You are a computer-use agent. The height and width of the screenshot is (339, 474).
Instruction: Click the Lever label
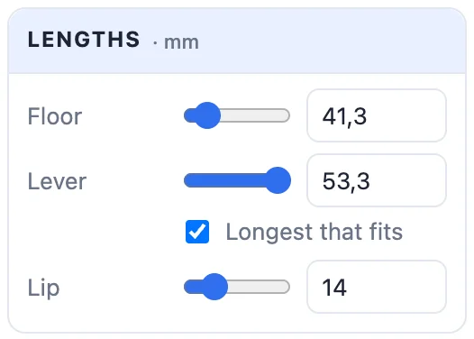(x=57, y=181)
